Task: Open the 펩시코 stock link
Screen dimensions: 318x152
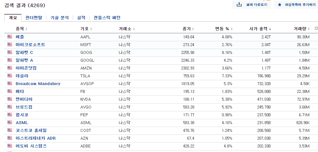Action: (22, 115)
